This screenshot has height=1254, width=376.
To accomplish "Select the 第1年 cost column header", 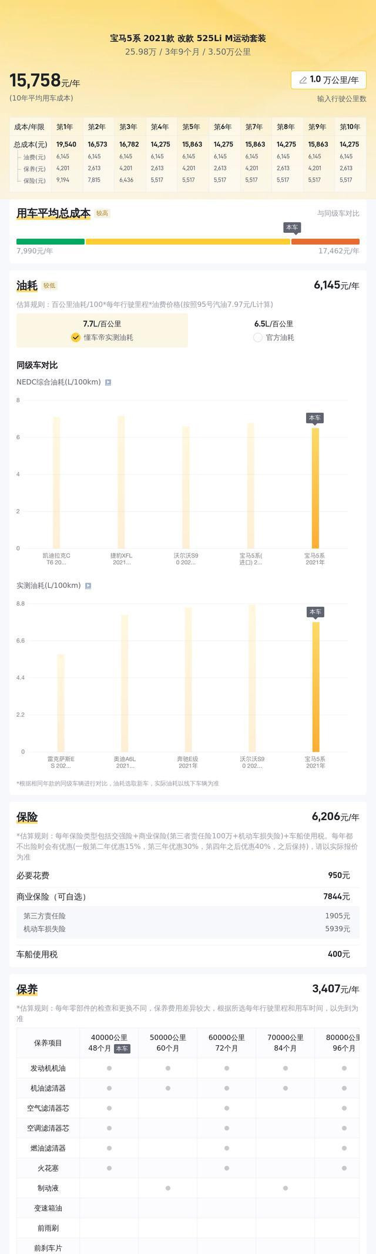I will (x=65, y=127).
